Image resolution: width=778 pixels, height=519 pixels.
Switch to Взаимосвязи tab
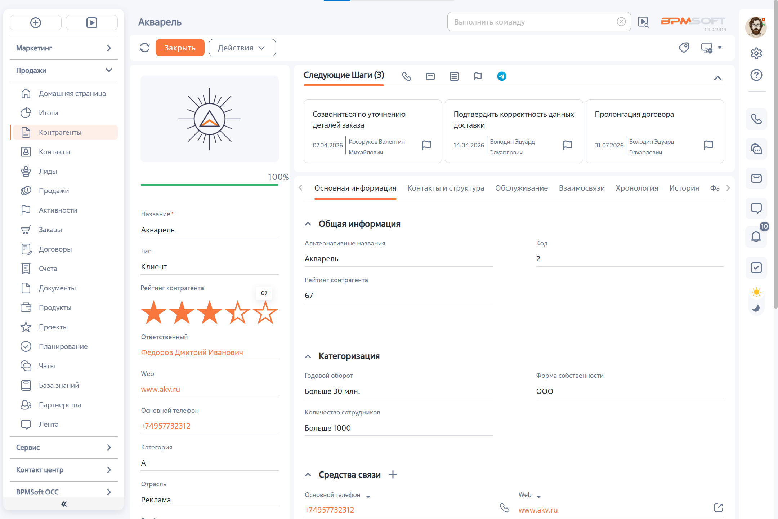[582, 188]
